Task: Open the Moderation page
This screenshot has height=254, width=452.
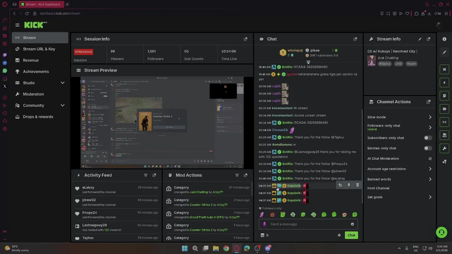Action: pyautogui.click(x=40, y=94)
